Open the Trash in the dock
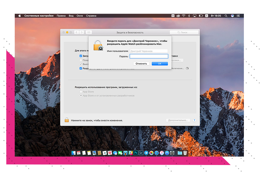Screen dimensions: 263x180 click(x=185, y=153)
